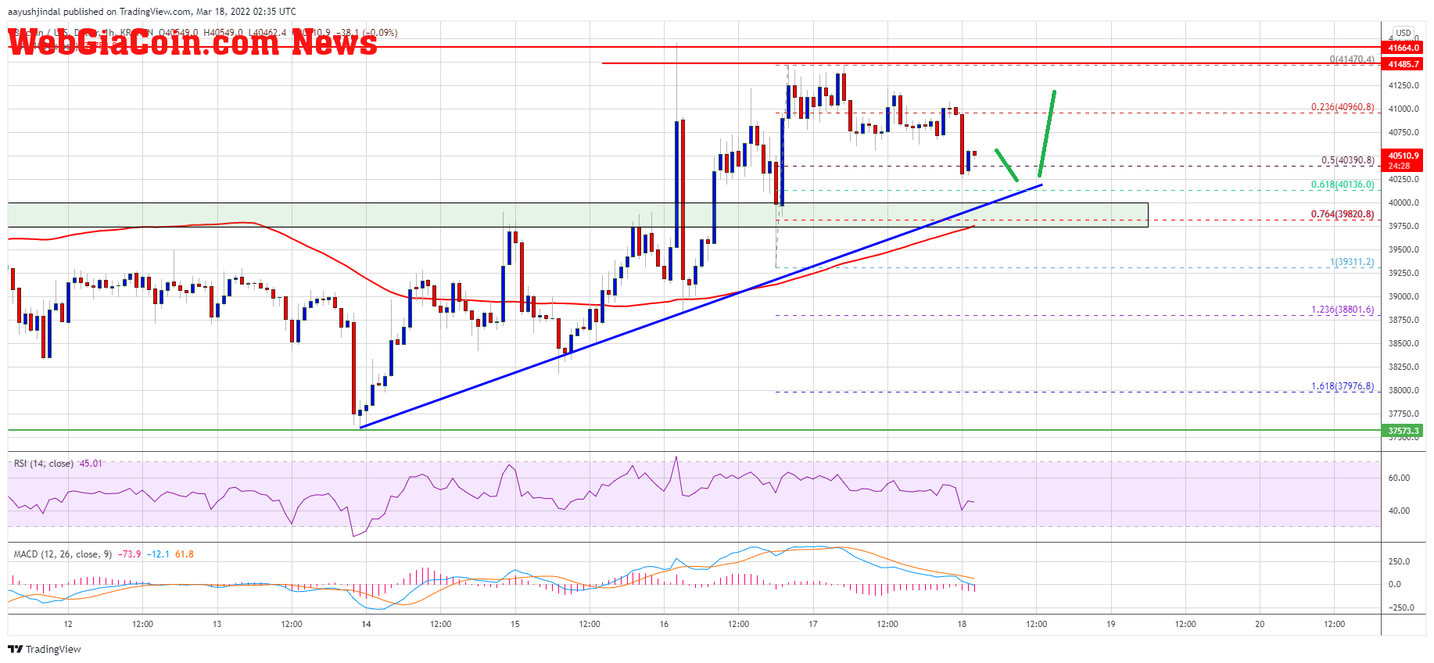The image size is (1434, 663).
Task: Click 41000.0 on the price axis
Action: coord(1404,109)
